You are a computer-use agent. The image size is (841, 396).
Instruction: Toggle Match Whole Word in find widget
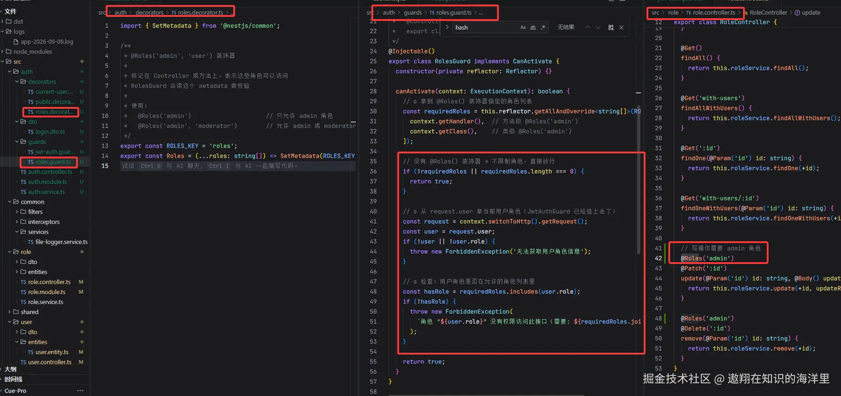coord(533,27)
